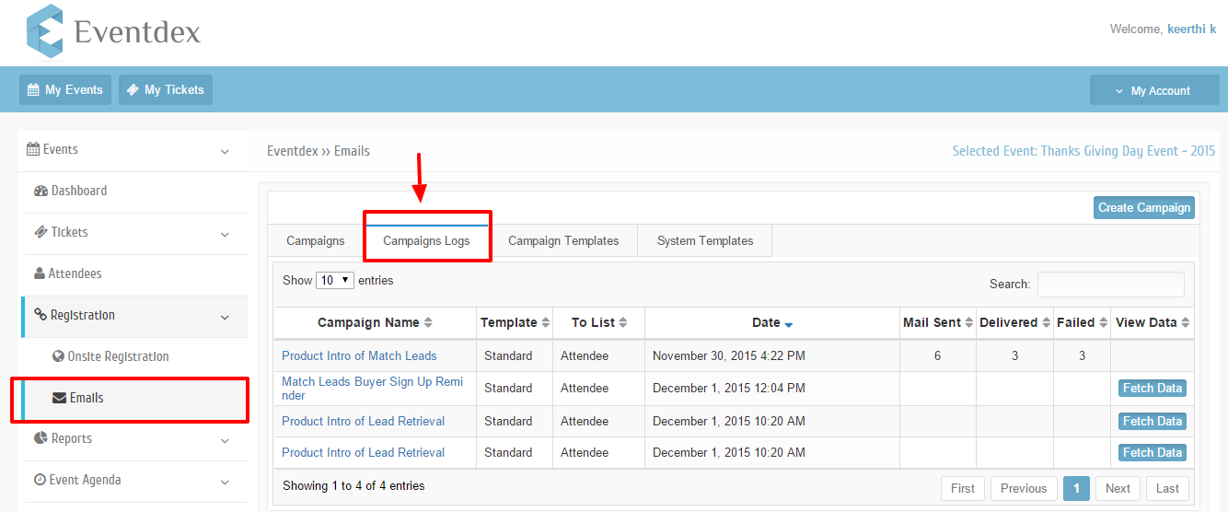Click the selected event Thanks Giving Day text
Screen dimensions: 1228x512
1083,151
